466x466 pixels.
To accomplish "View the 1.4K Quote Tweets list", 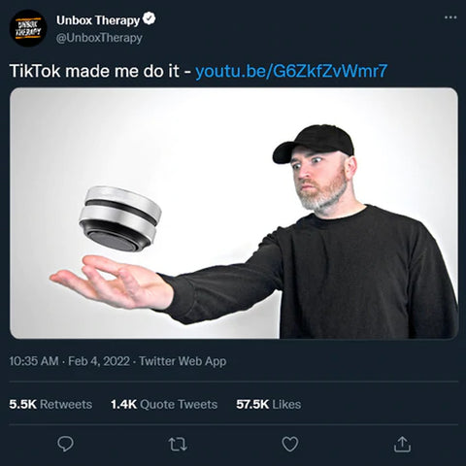I will tap(164, 404).
